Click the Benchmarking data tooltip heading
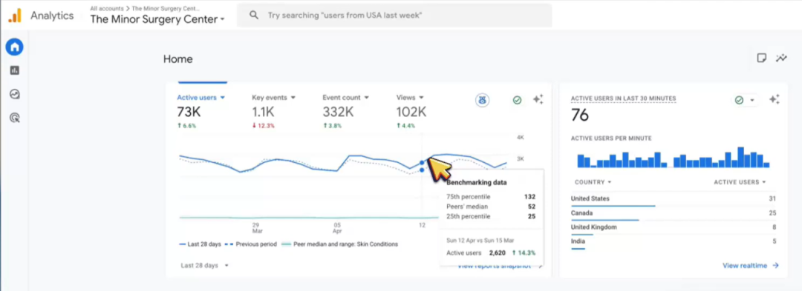This screenshot has height=291, width=802. tap(476, 182)
